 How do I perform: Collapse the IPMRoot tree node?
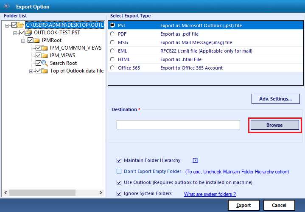[23, 41]
